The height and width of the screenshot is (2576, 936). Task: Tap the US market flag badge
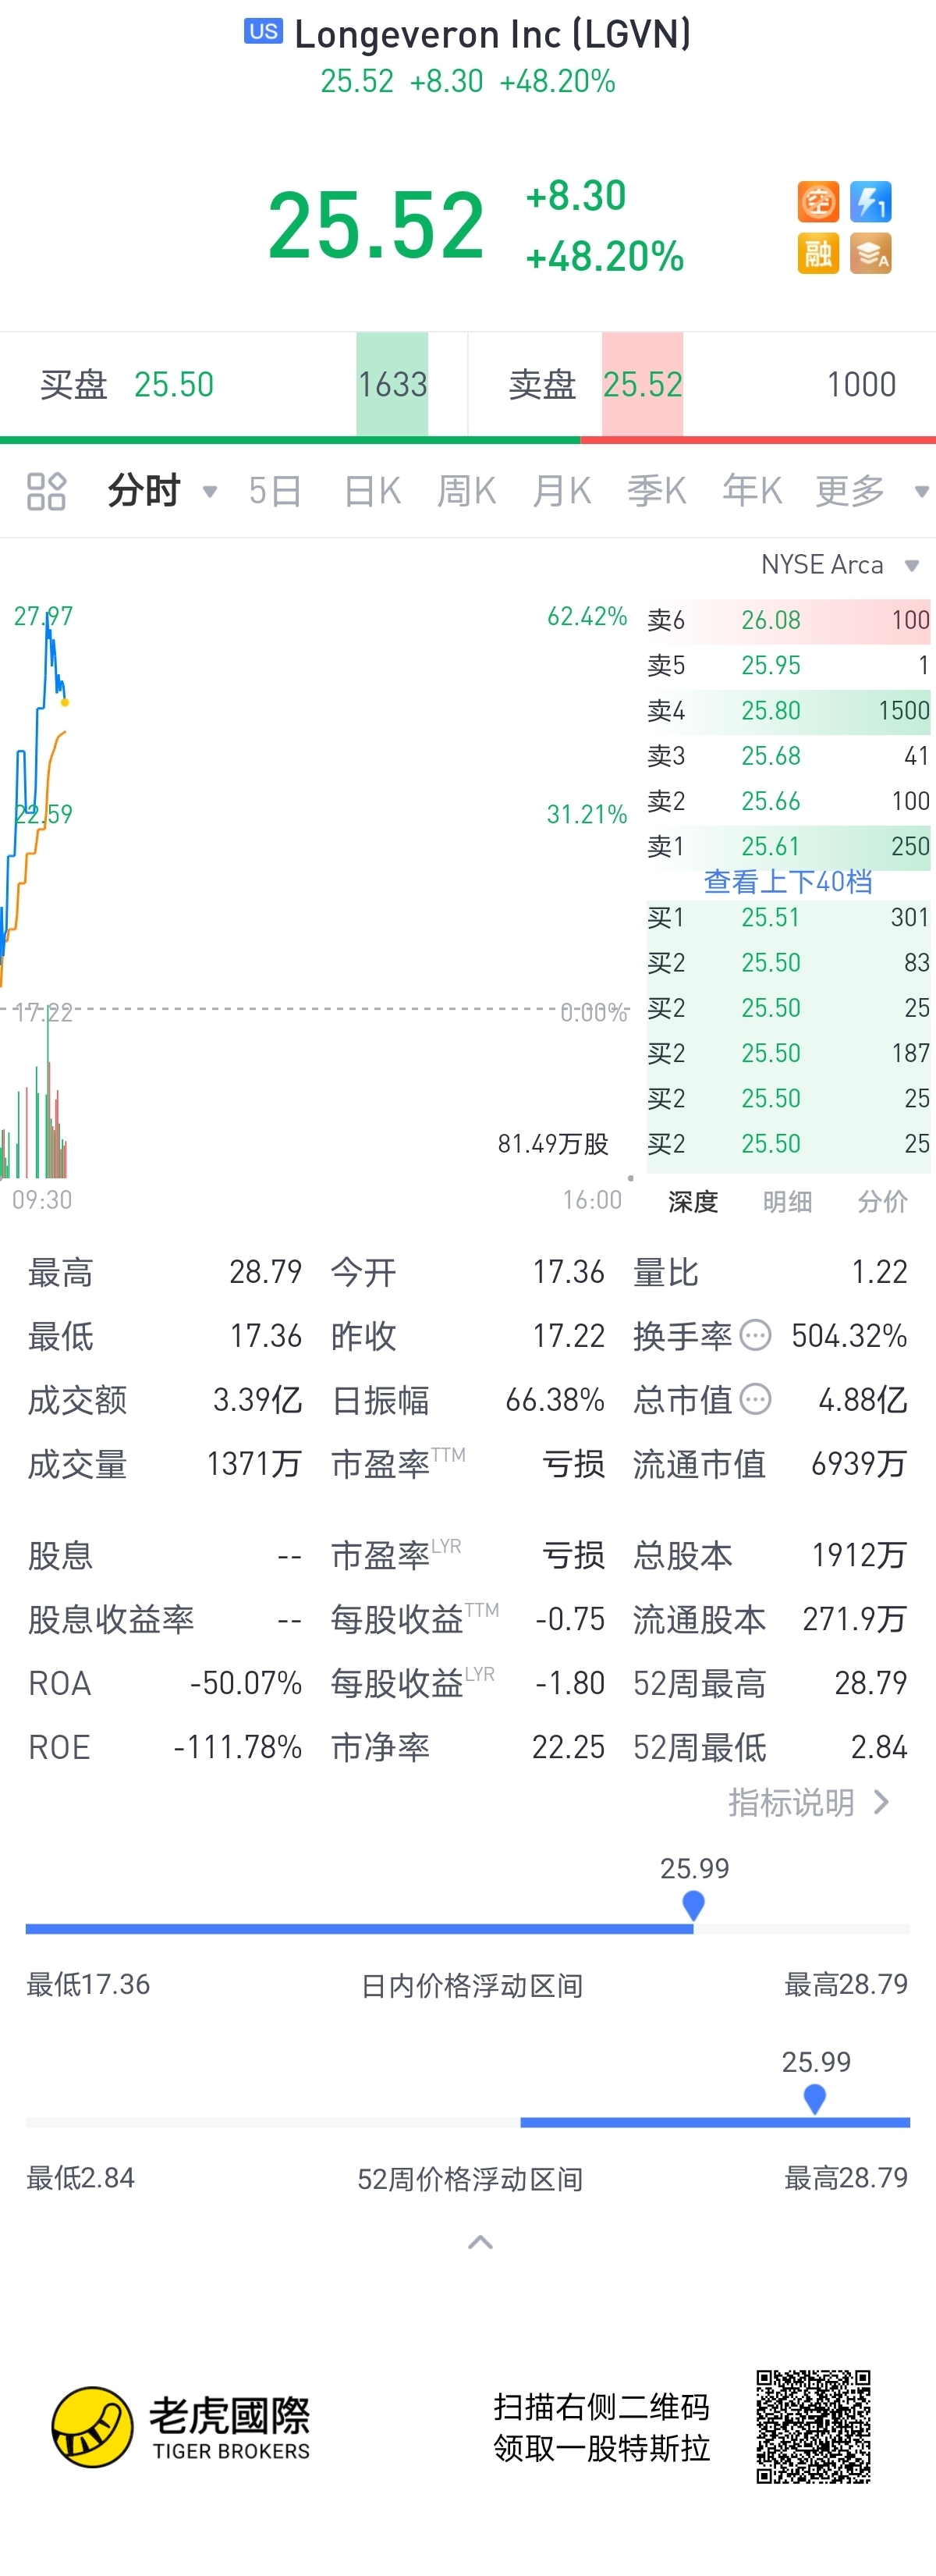pos(264,31)
